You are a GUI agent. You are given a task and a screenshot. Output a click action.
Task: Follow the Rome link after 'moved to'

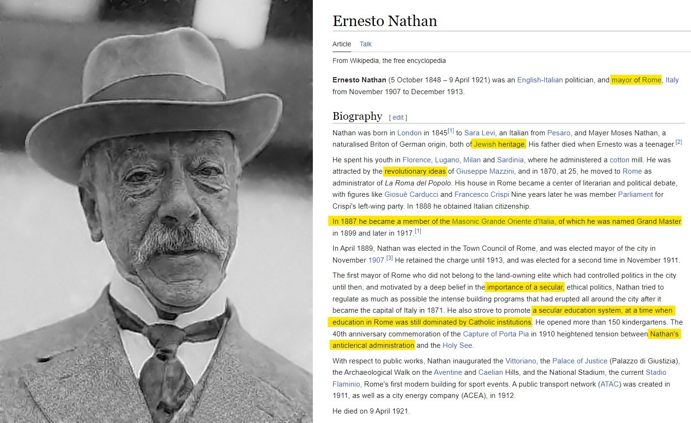(632, 171)
